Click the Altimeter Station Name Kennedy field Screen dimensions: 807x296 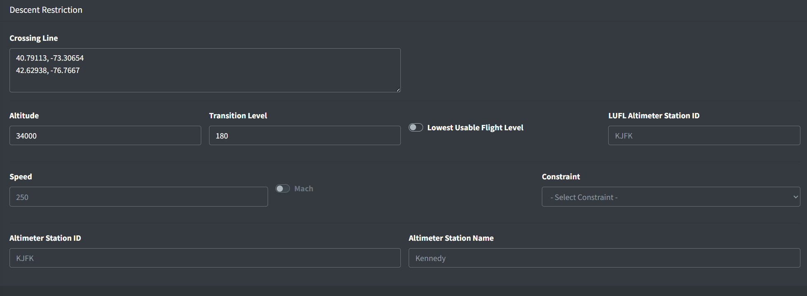tap(604, 258)
